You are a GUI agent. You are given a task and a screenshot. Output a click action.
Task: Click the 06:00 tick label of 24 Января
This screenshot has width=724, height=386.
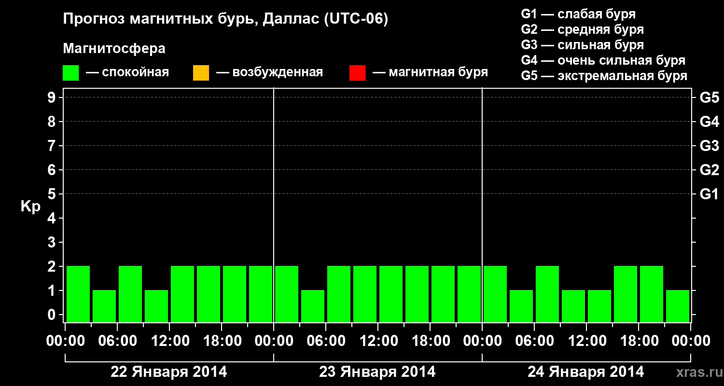click(534, 341)
